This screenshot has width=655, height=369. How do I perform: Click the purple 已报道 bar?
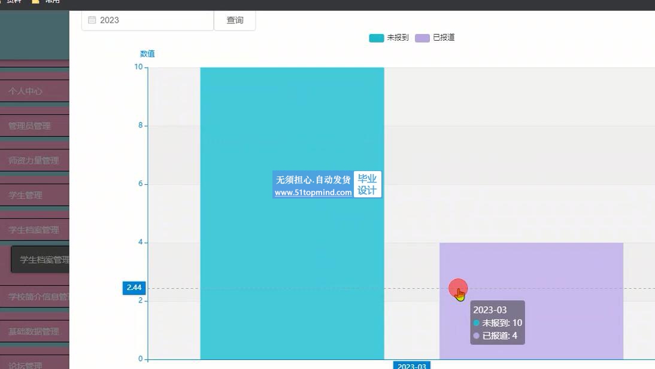click(x=531, y=301)
